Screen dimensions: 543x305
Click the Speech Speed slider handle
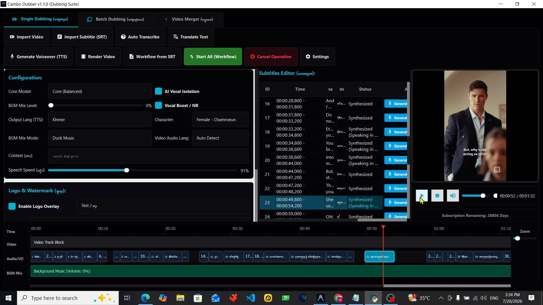126,170
